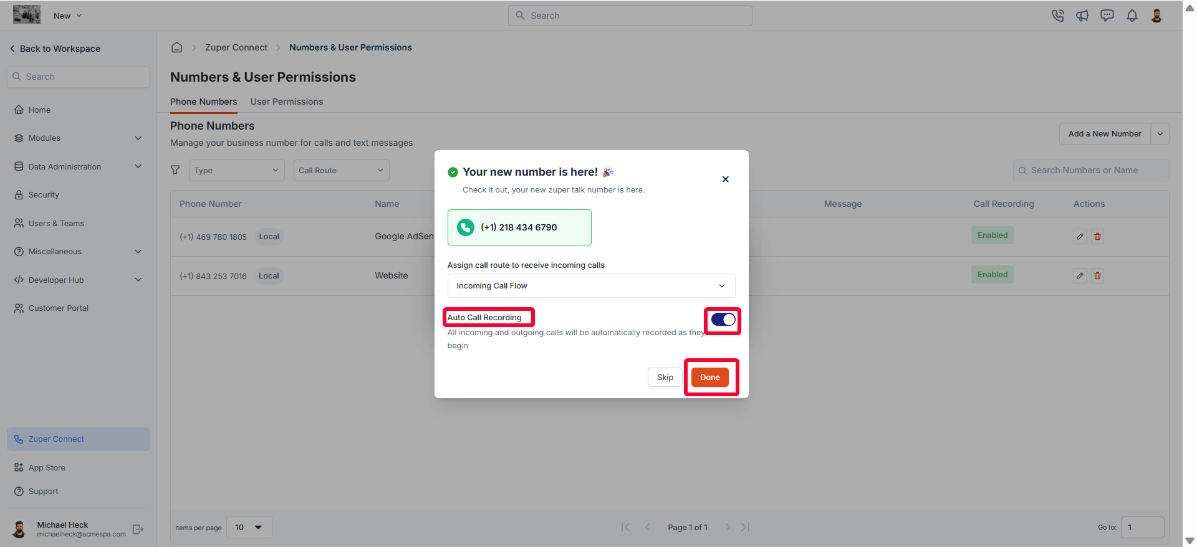The height and width of the screenshot is (547, 1197).
Task: Click the top global Search field
Action: click(630, 16)
